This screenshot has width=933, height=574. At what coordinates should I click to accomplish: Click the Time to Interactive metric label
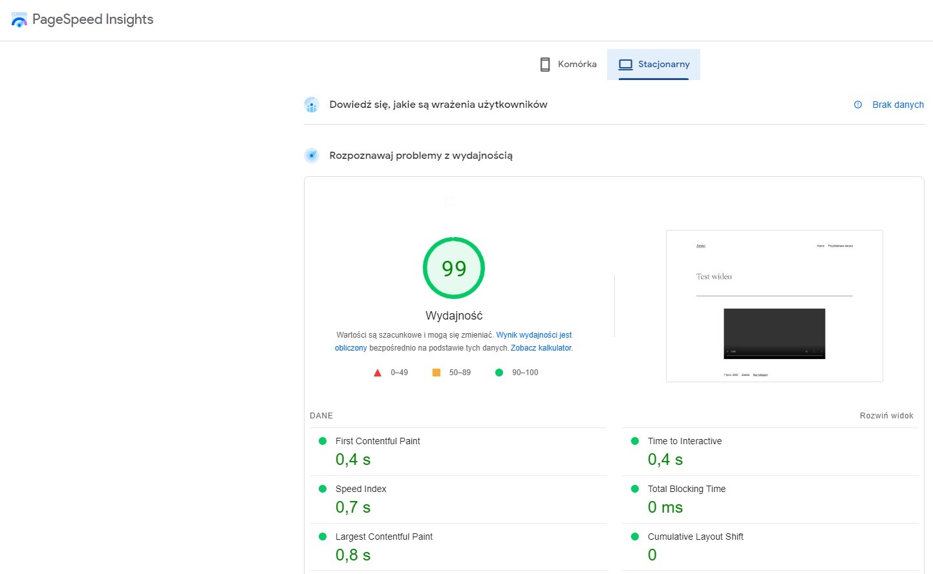pyautogui.click(x=685, y=441)
